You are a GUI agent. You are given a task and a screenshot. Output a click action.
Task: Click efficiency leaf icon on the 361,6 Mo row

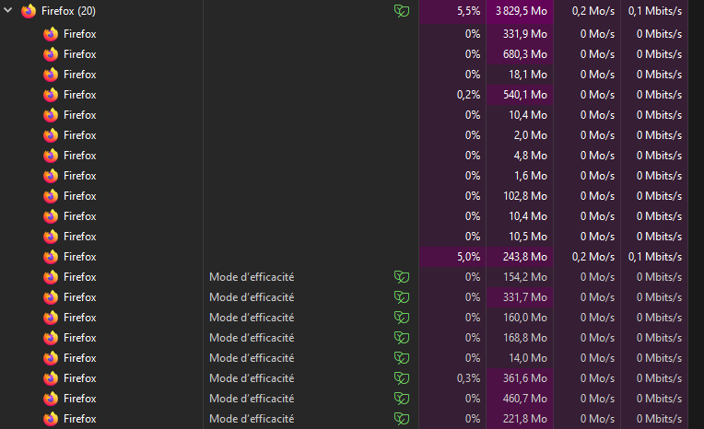click(x=402, y=378)
